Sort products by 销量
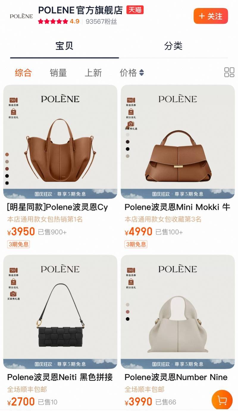Screen dimensions: 238x411 [x=58, y=73]
